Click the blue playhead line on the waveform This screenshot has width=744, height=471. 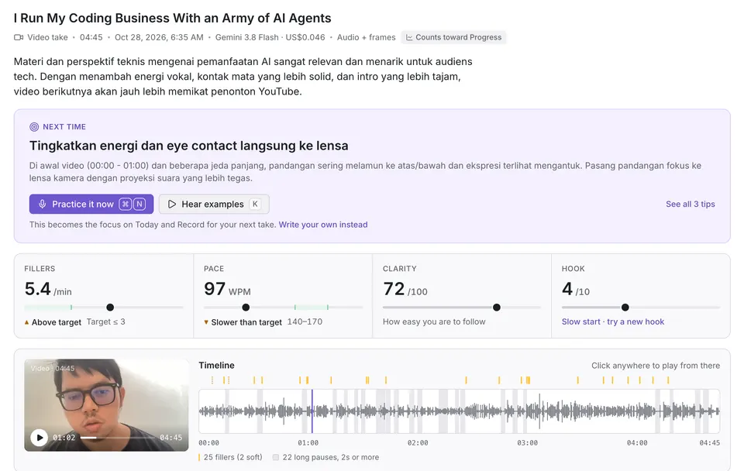(x=312, y=411)
